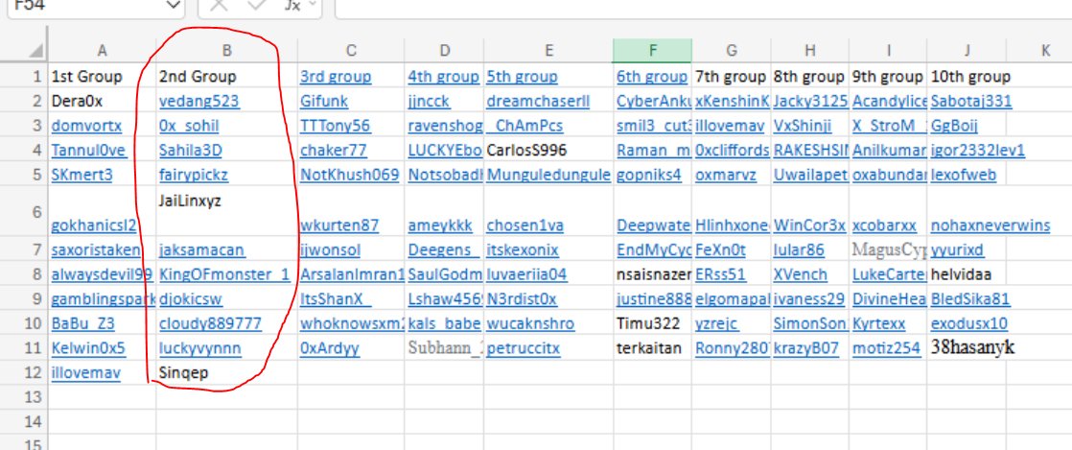Open the 6th group header link

pyautogui.click(x=651, y=77)
